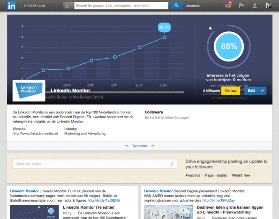279x219 pixels.
Task: Click the chart thumbnail in left post
Action: pyautogui.click(x=34, y=212)
